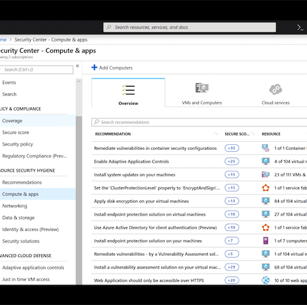This screenshot has height=305, width=307.
Task: Click the +25 secure score badge
Action: [232, 161]
